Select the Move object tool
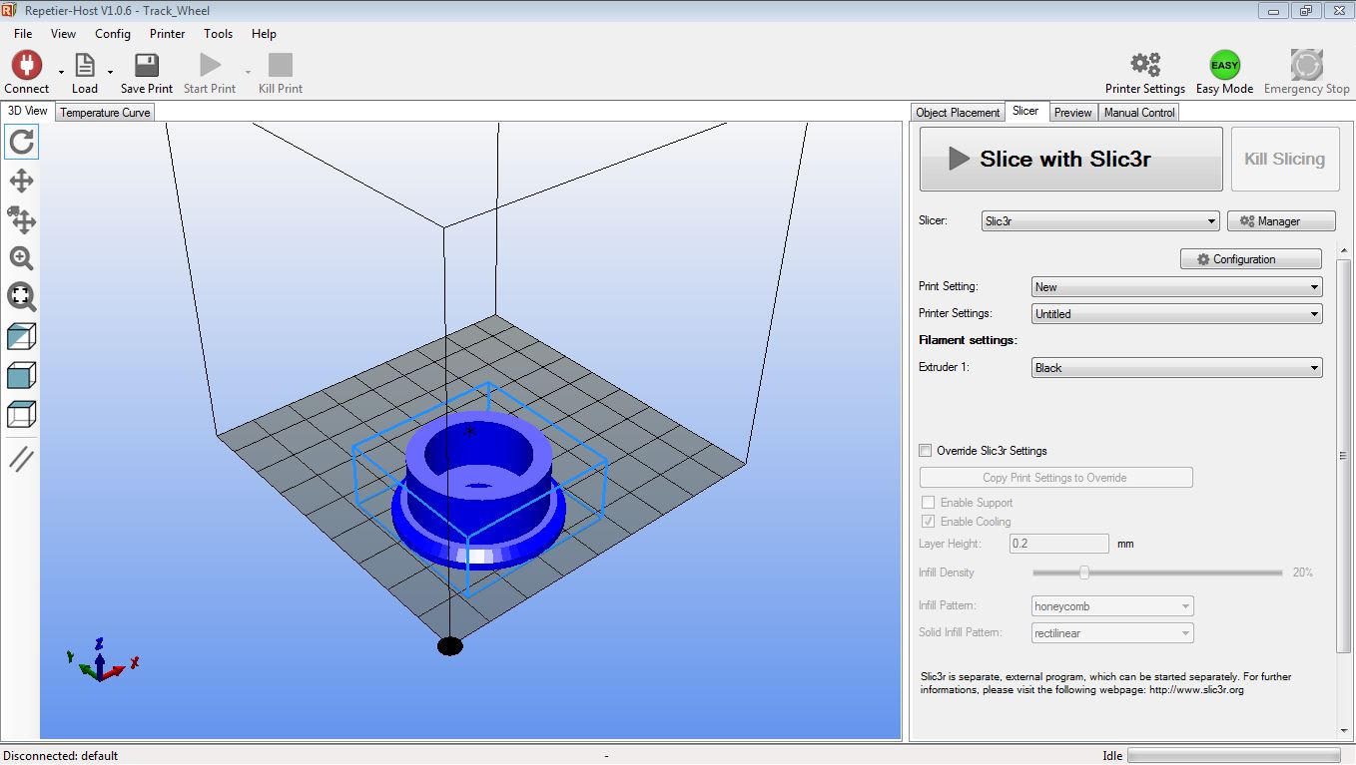 [21, 219]
